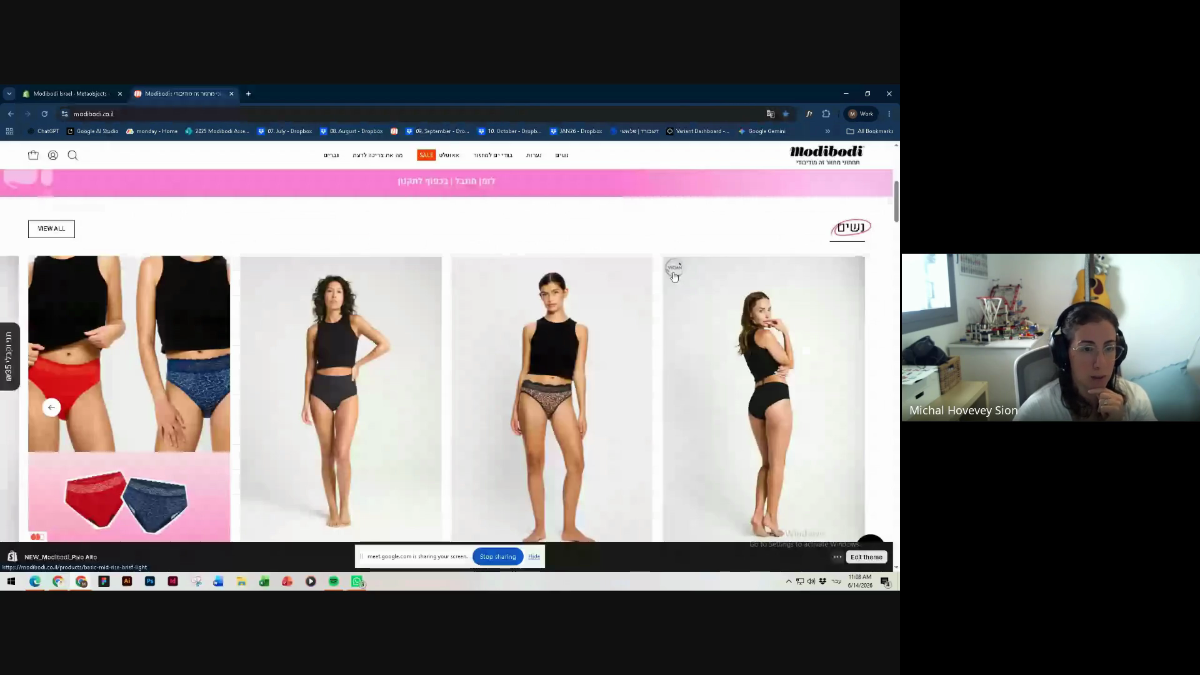The height and width of the screenshot is (675, 1200).
Task: Click the bookmark star icon
Action: tap(786, 114)
